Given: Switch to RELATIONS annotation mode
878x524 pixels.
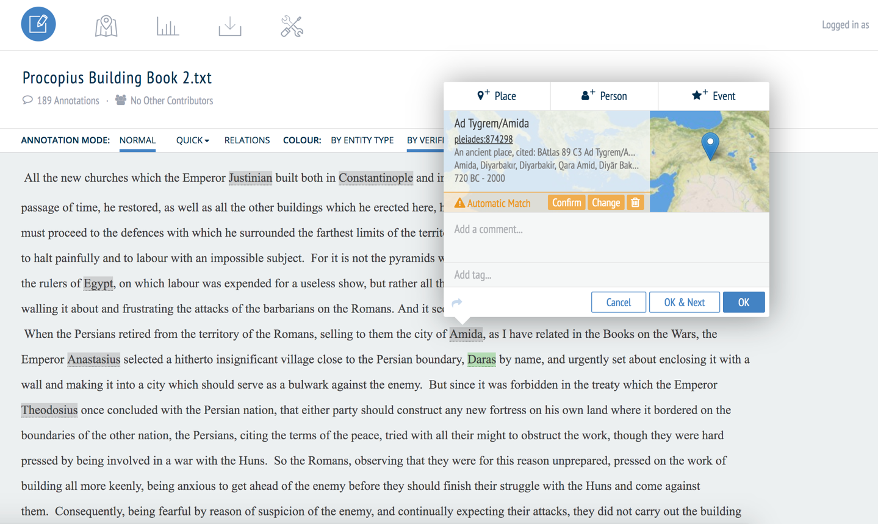Looking at the screenshot, I should (x=246, y=140).
